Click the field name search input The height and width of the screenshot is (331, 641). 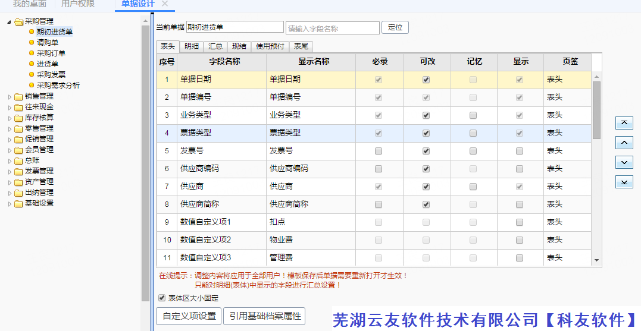tap(332, 28)
